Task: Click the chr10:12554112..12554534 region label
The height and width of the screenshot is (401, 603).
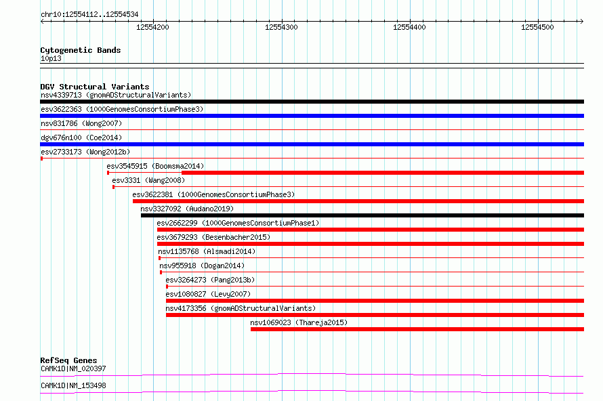Action: 89,14
